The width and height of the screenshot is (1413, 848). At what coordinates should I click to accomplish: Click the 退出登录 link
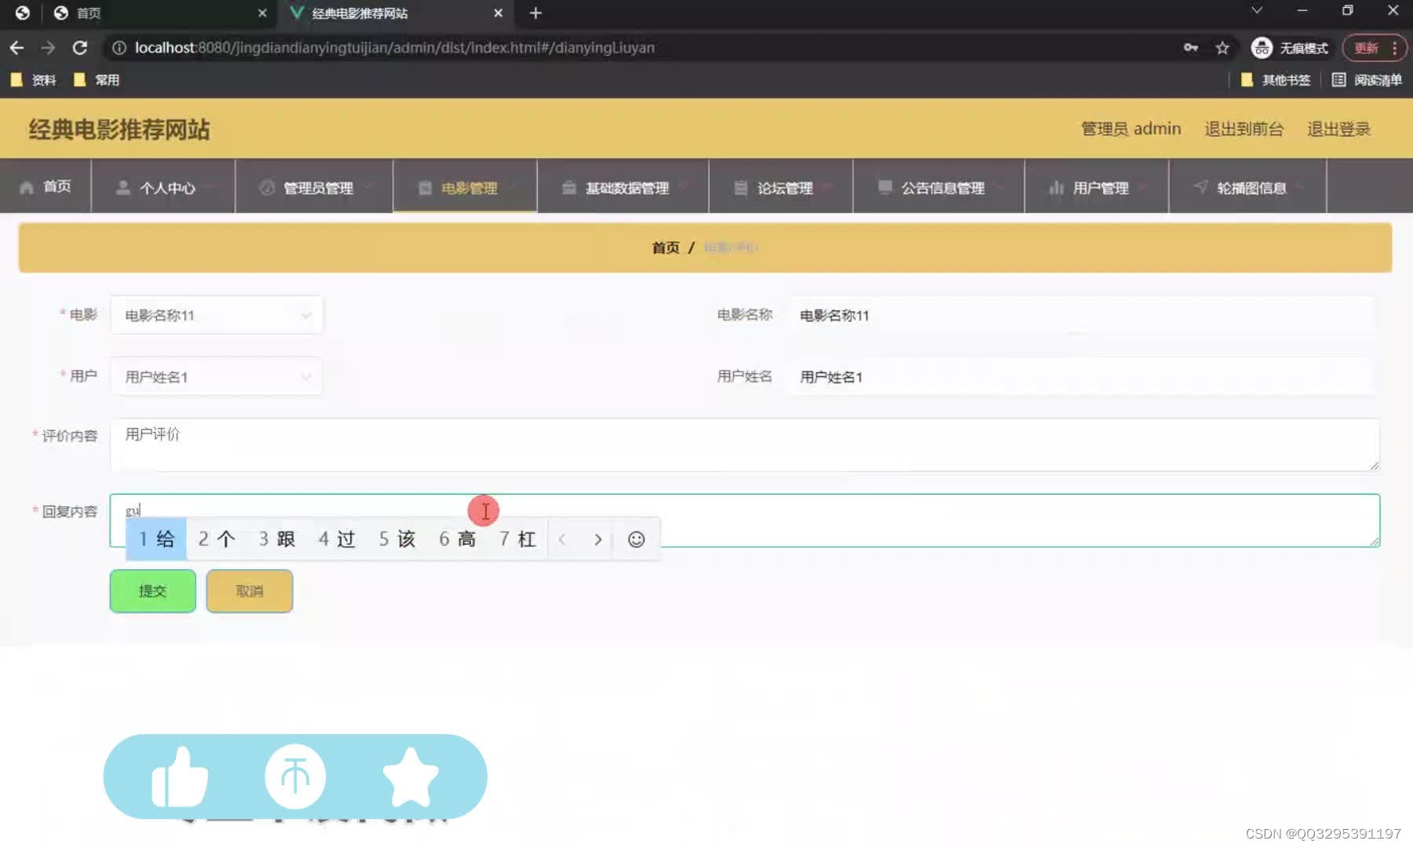(1338, 129)
